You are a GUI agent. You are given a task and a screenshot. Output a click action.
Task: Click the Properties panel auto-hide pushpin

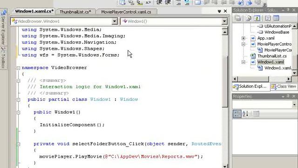click(x=288, y=96)
